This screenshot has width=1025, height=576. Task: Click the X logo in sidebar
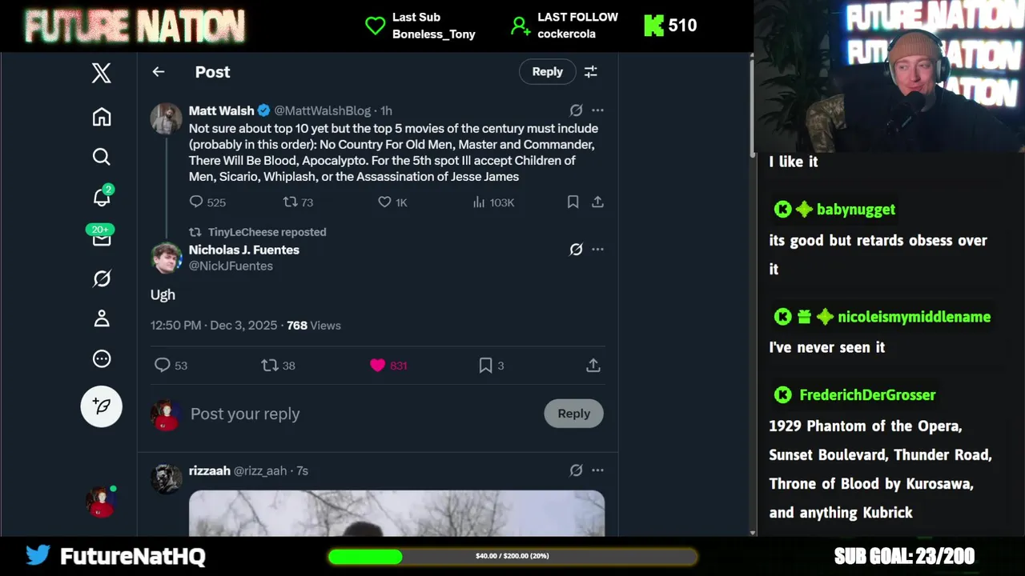pyautogui.click(x=101, y=74)
